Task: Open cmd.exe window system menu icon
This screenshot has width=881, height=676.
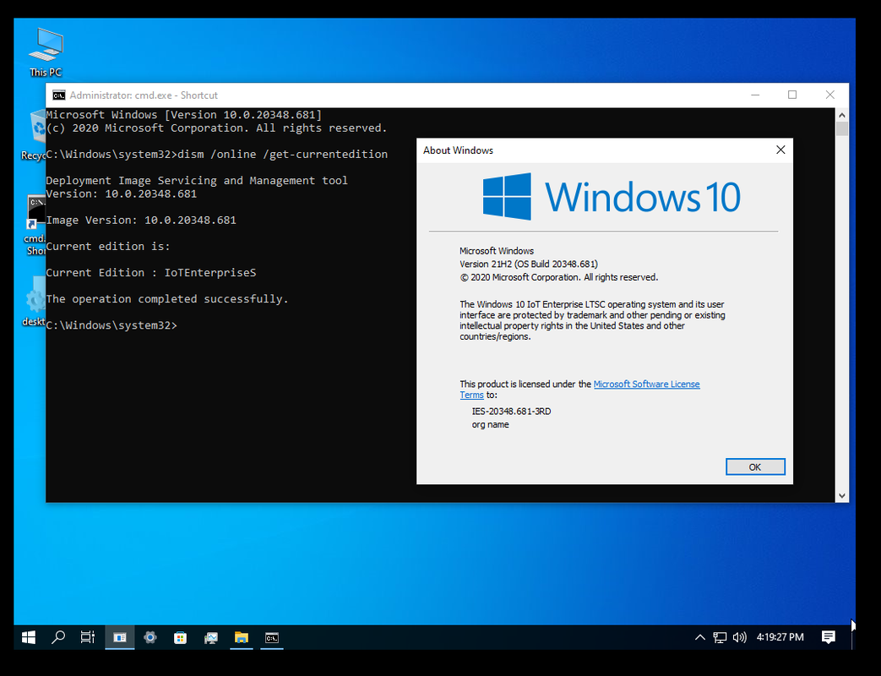Action: pyautogui.click(x=58, y=95)
